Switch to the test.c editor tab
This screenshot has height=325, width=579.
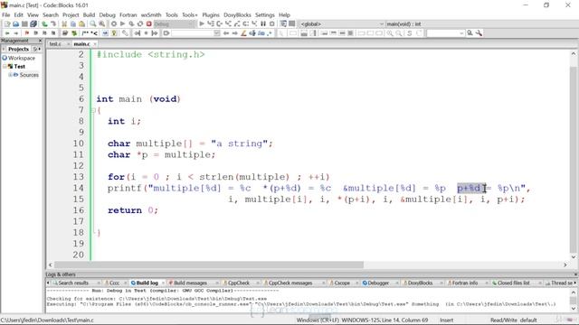(55, 44)
